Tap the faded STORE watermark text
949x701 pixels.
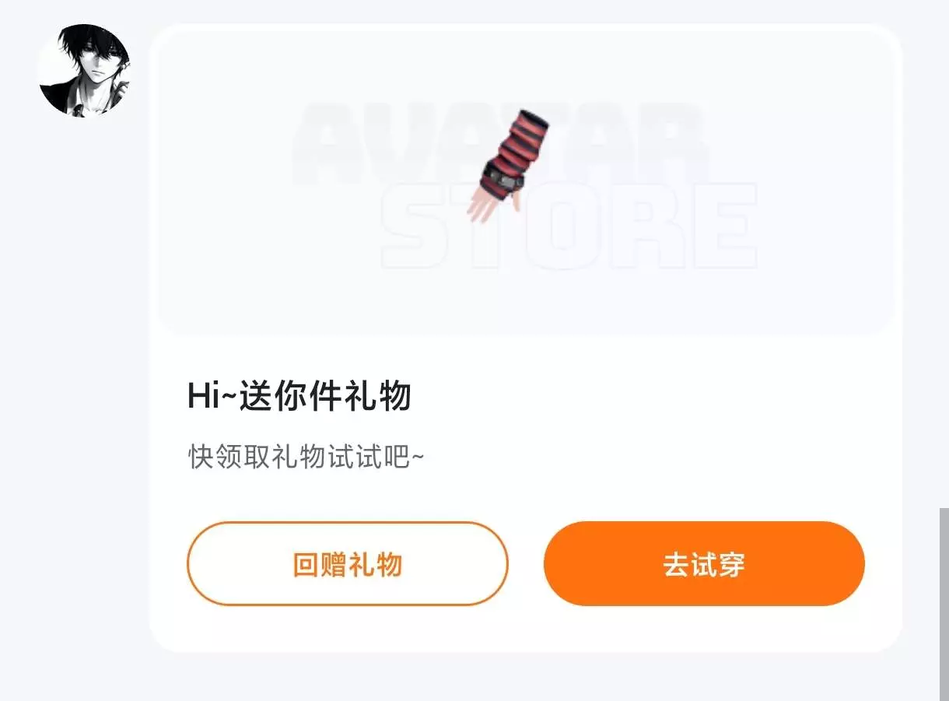tap(569, 226)
